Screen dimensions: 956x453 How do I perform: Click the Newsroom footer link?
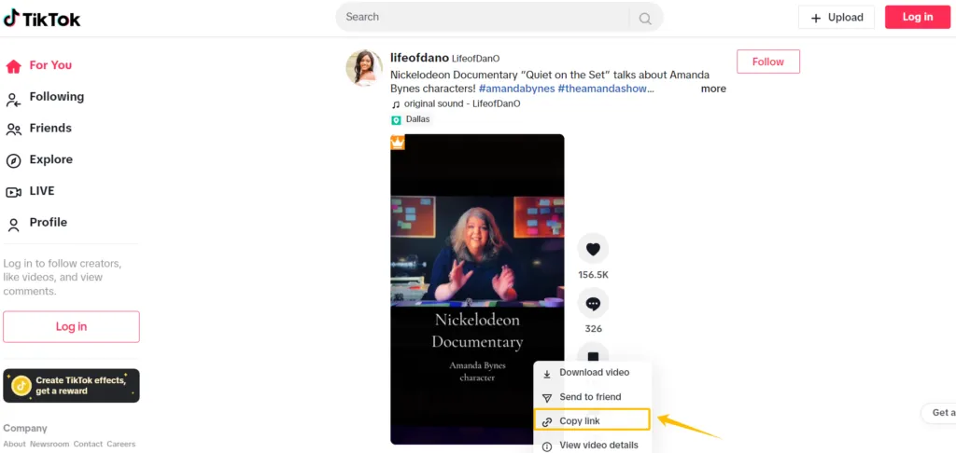tap(49, 444)
